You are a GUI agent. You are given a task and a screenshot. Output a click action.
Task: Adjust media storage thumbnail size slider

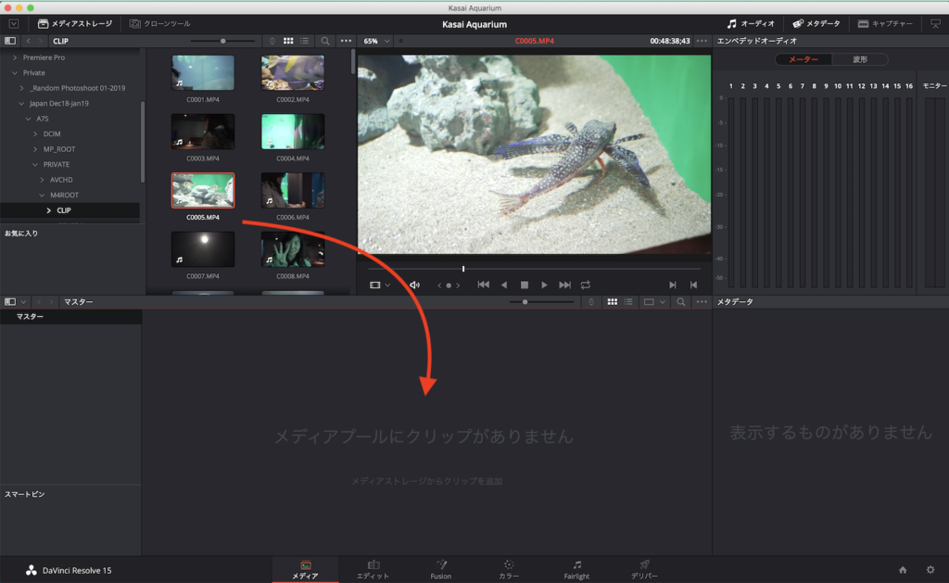(222, 41)
